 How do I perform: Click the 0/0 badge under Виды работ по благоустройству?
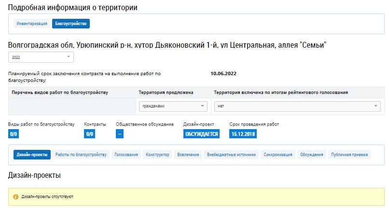(x=14, y=134)
